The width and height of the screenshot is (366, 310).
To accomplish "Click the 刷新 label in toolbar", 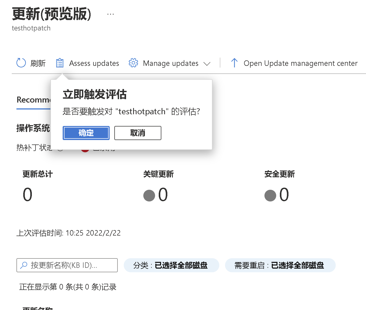I will (x=38, y=63).
